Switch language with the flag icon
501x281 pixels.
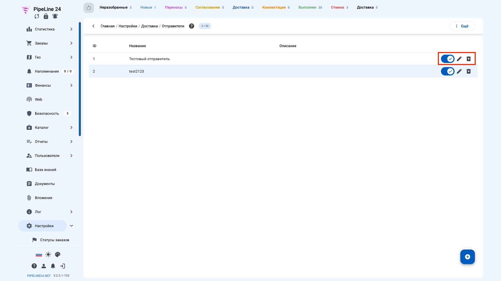pyautogui.click(x=39, y=255)
